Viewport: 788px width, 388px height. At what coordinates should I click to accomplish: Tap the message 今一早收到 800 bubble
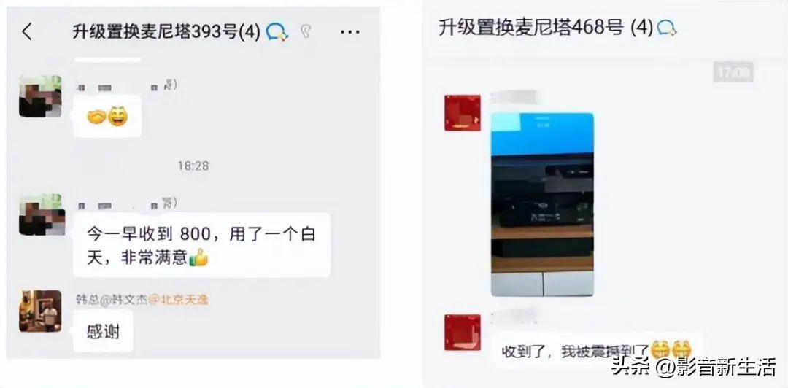pos(201,245)
